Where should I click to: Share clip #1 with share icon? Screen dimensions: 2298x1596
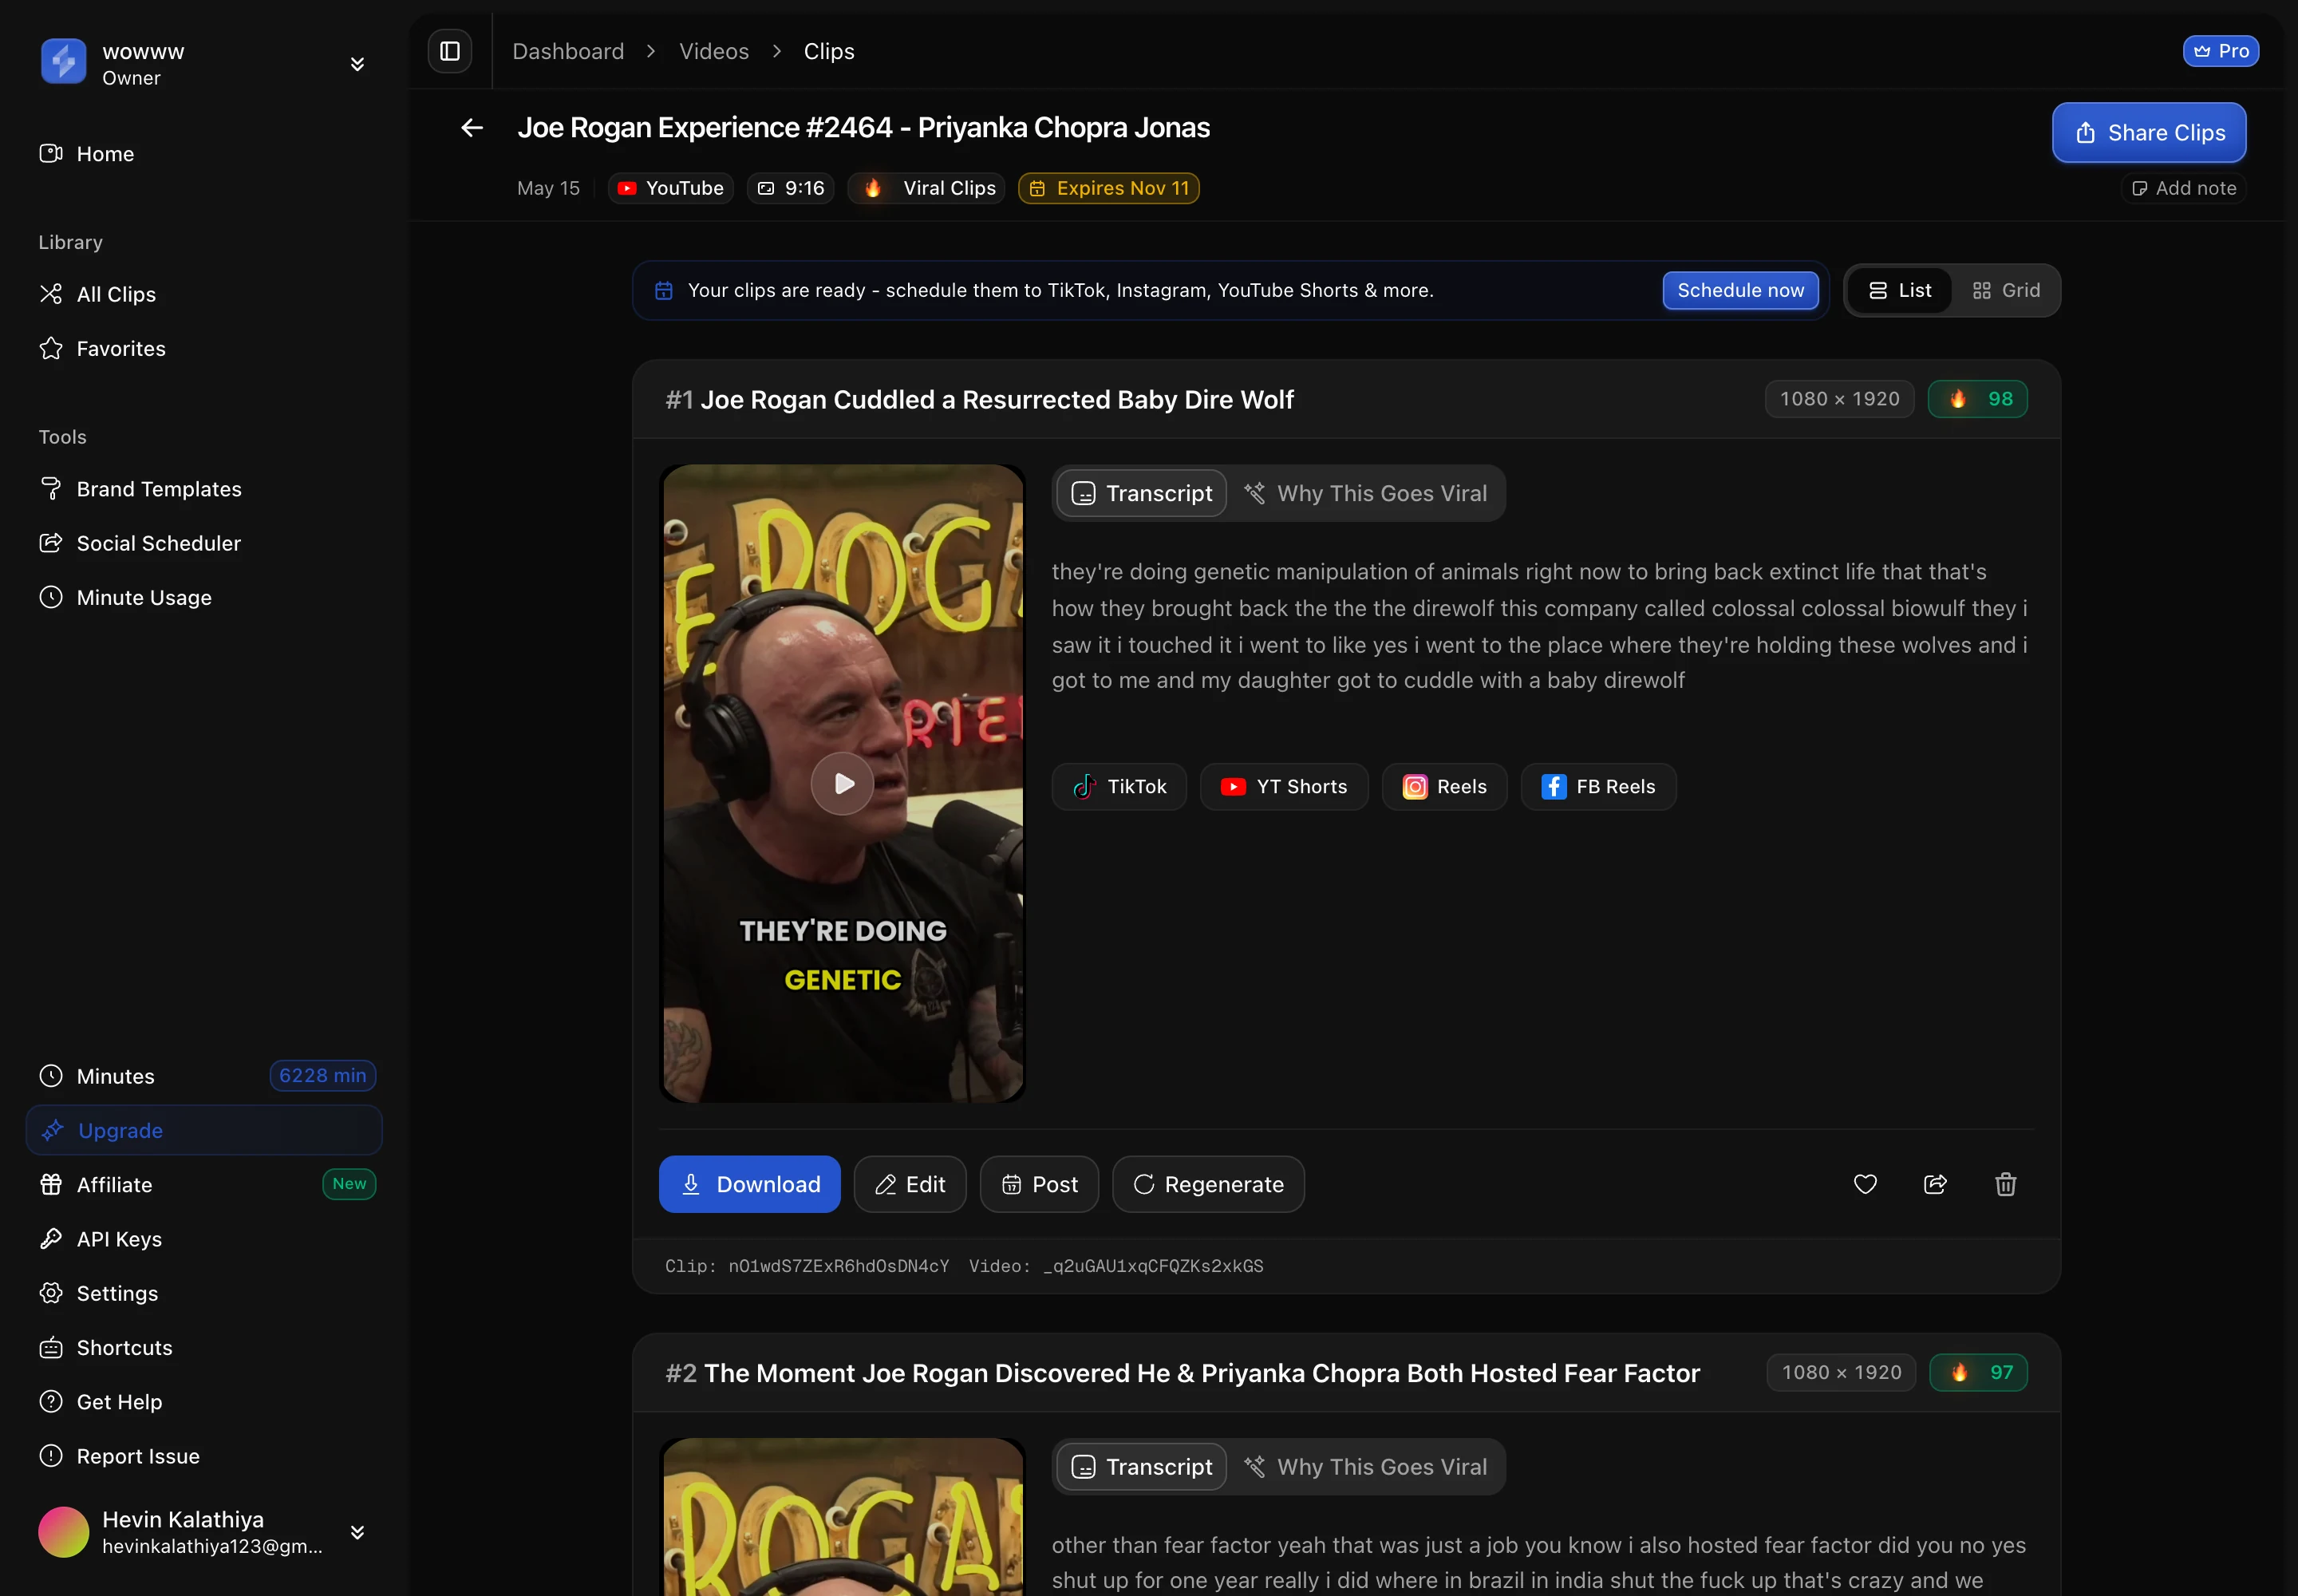pos(1935,1184)
